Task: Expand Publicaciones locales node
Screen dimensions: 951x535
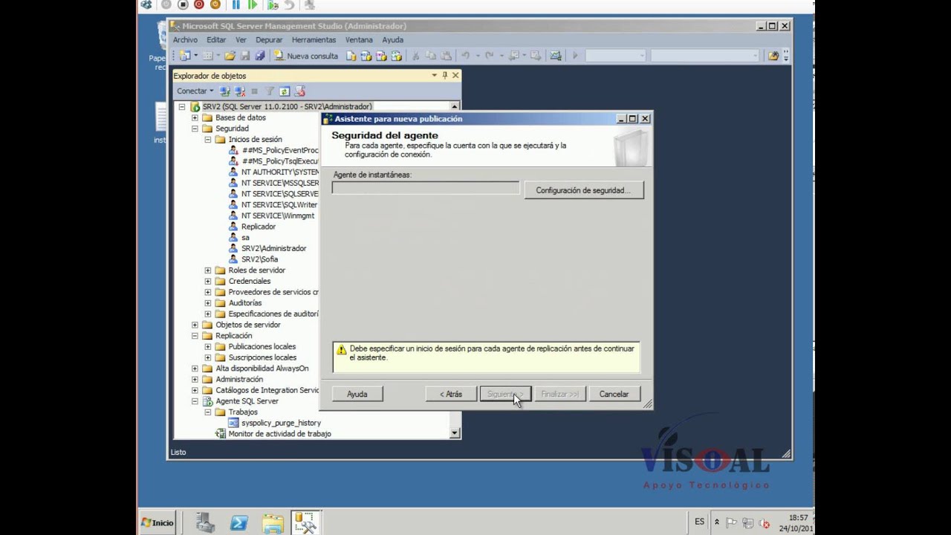Action: tap(208, 346)
